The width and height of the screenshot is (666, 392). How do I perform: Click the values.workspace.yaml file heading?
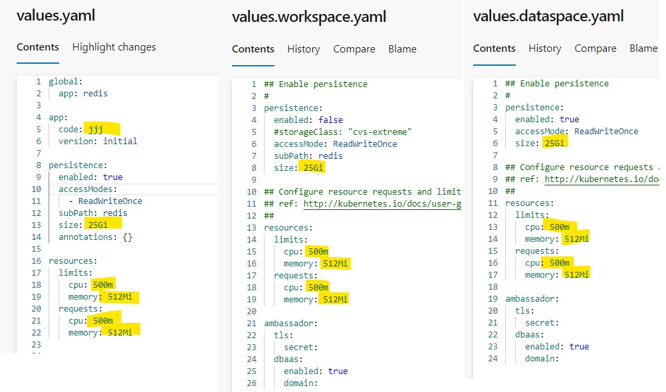coord(308,17)
